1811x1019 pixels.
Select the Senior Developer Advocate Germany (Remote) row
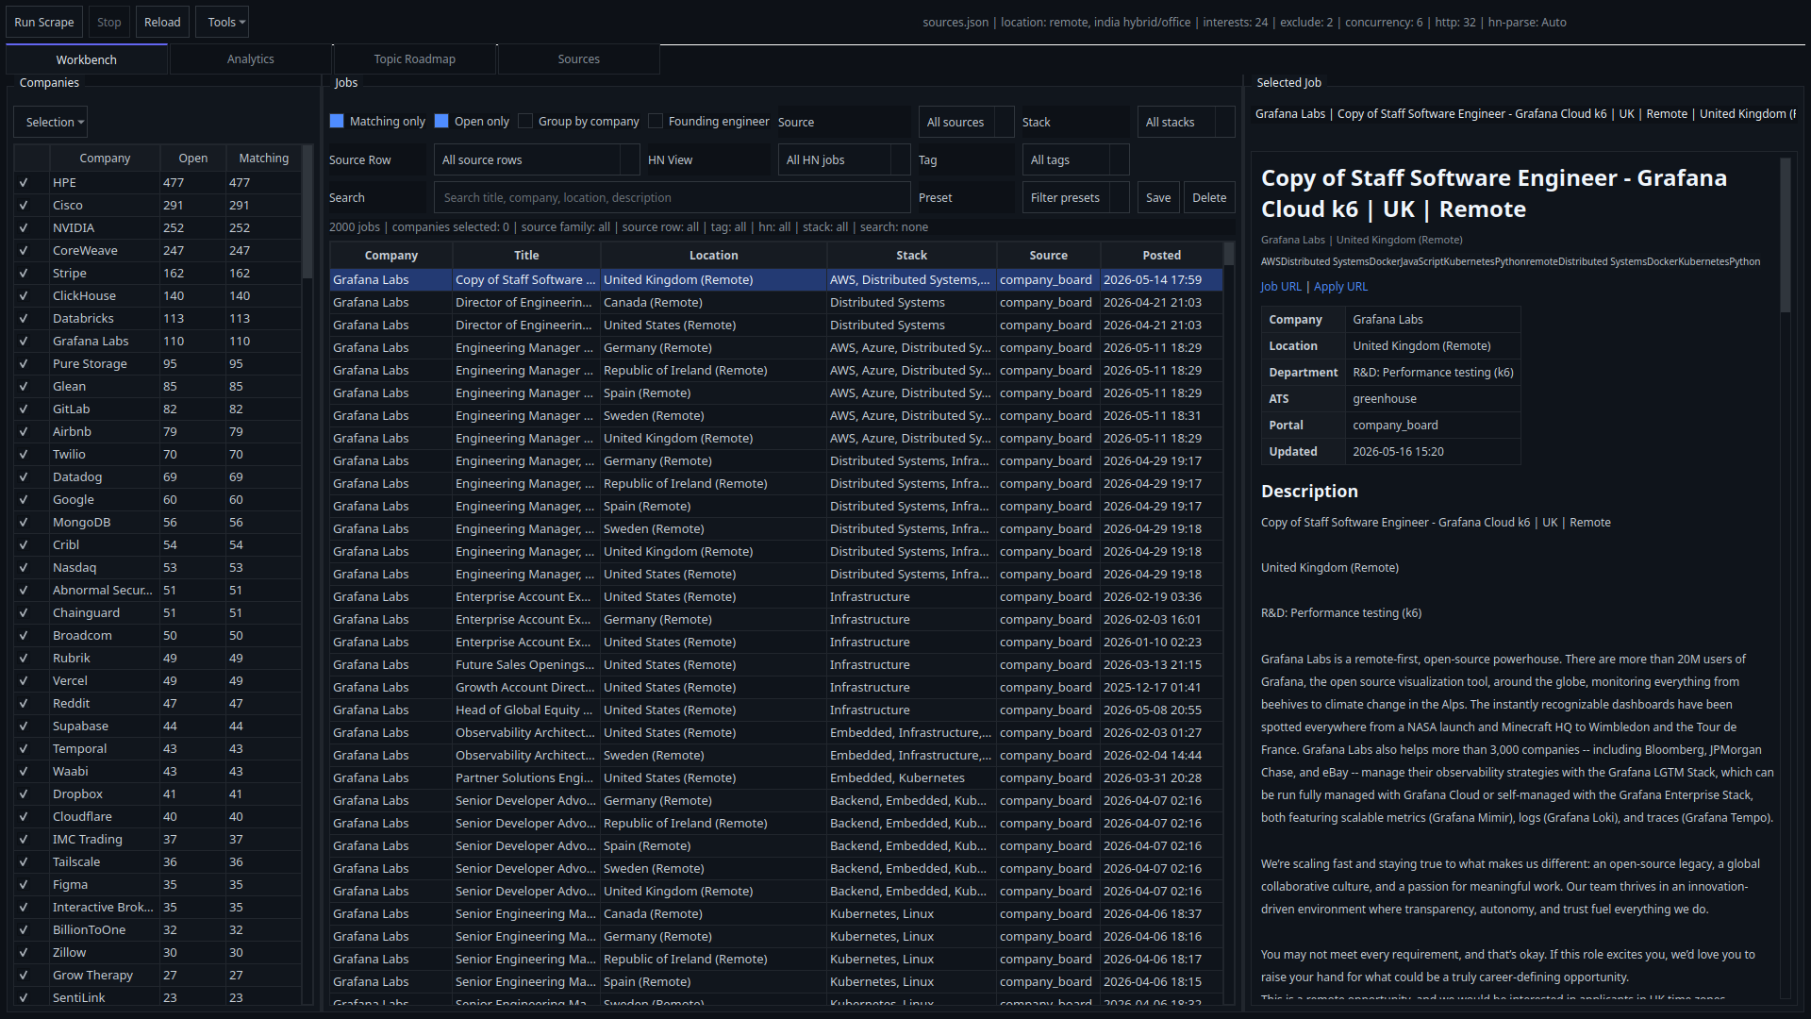click(x=776, y=801)
